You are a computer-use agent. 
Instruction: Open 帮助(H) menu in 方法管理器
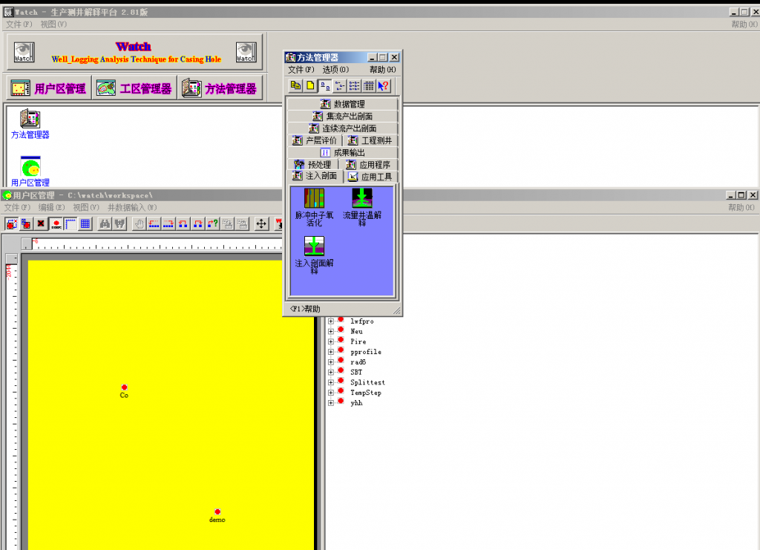coord(382,69)
